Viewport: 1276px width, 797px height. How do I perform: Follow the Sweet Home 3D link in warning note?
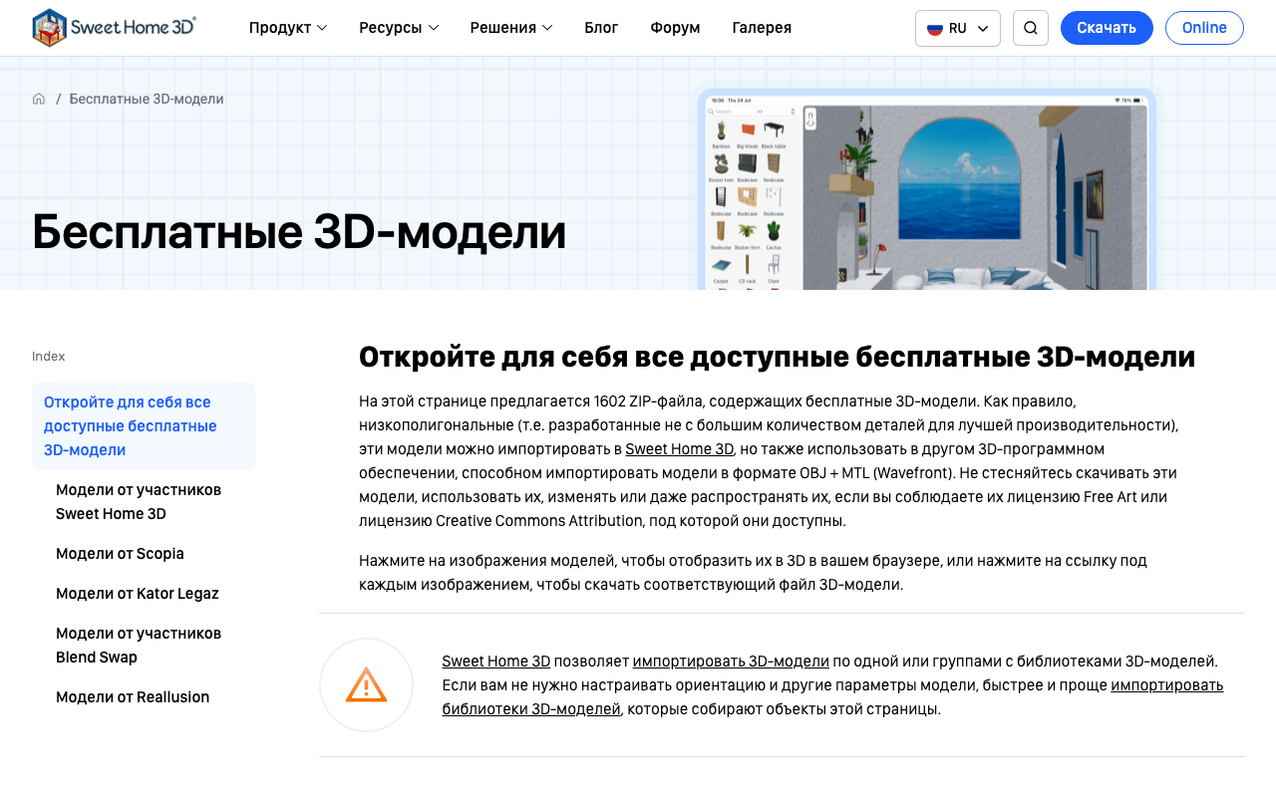click(496, 662)
